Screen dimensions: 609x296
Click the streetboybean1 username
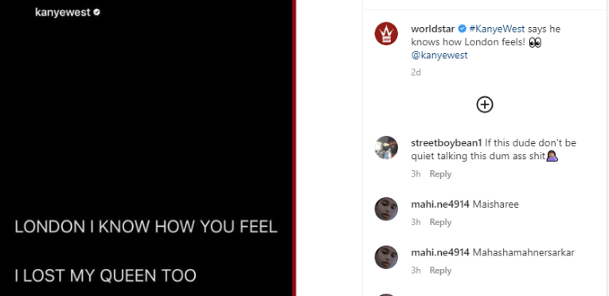click(447, 143)
